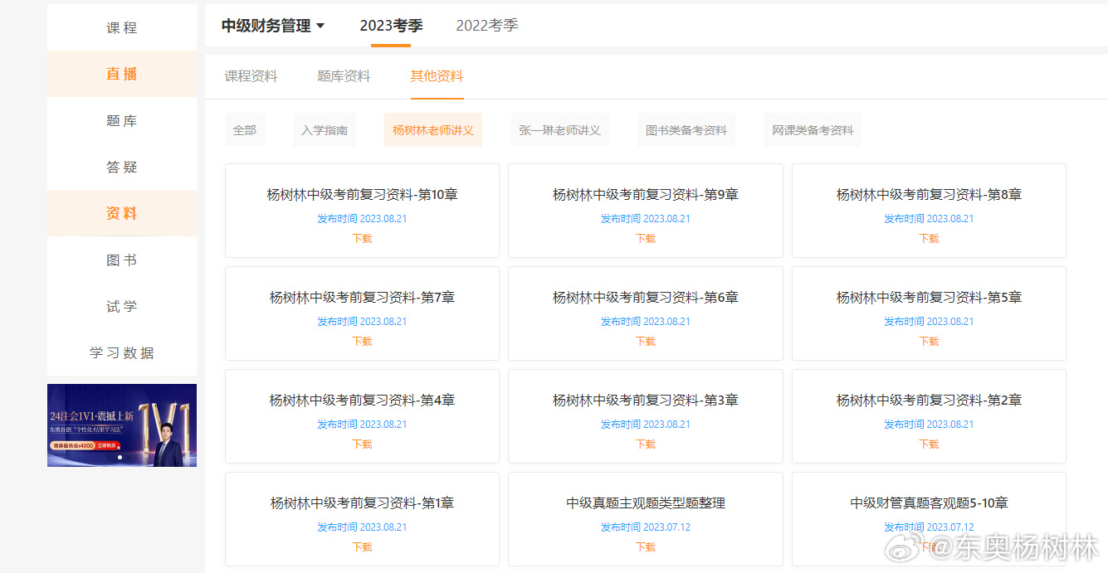1108x573 pixels.
Task: Download 杨树林中级考前复习资料-第10章
Action: (362, 238)
